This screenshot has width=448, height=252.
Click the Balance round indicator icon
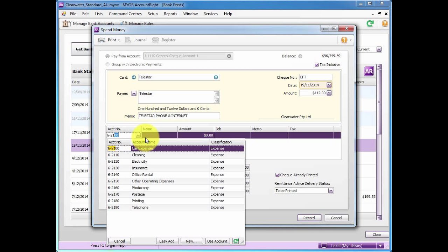coord(300,56)
